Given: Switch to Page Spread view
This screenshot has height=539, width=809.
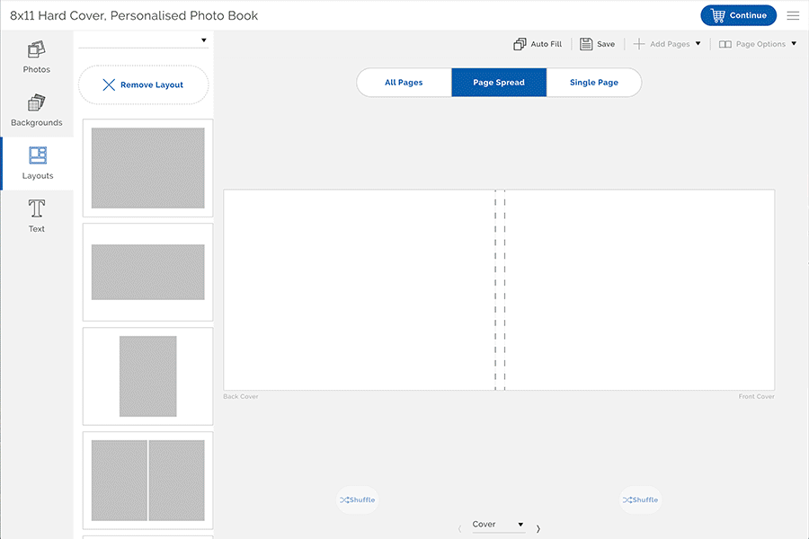Looking at the screenshot, I should coord(499,83).
